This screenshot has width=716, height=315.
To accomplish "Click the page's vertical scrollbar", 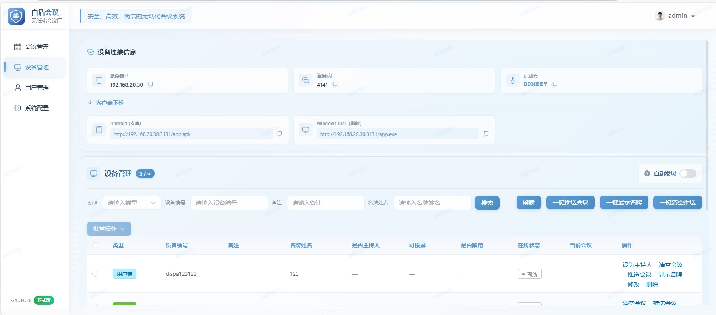I will (x=707, y=128).
